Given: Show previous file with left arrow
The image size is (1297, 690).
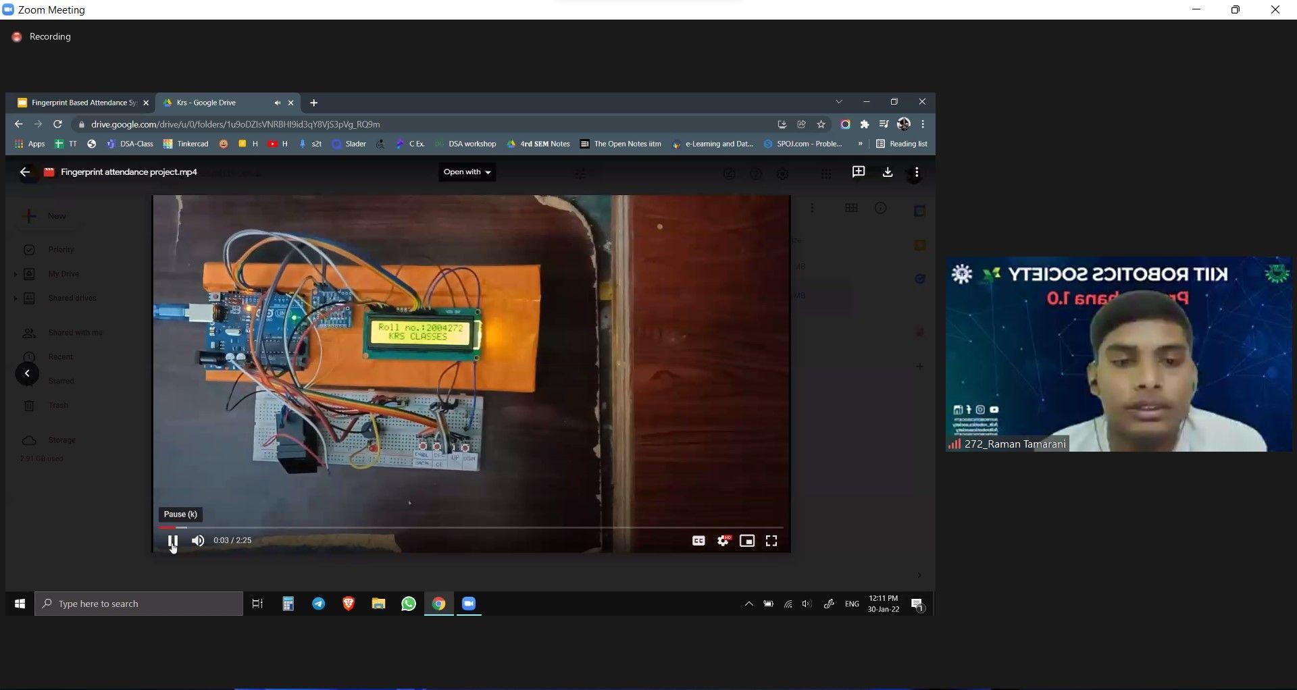Looking at the screenshot, I should (27, 373).
